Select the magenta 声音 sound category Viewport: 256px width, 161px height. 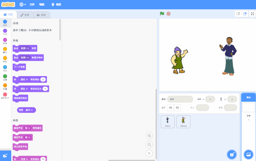5,41
